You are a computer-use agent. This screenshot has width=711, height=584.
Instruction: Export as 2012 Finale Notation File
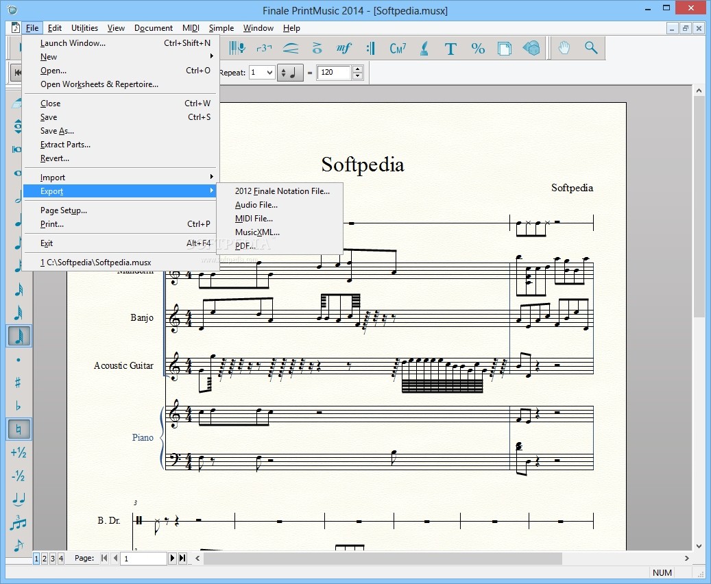click(x=280, y=191)
